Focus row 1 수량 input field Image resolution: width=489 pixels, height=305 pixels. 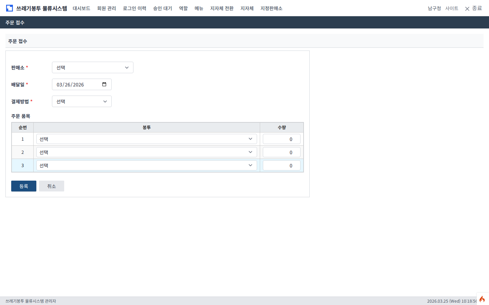[x=282, y=139]
